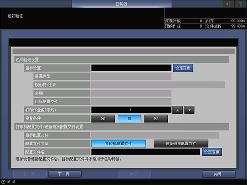The width and height of the screenshot is (247, 185).
Task: Go to next page with 下一页
Action: [x=65, y=174]
